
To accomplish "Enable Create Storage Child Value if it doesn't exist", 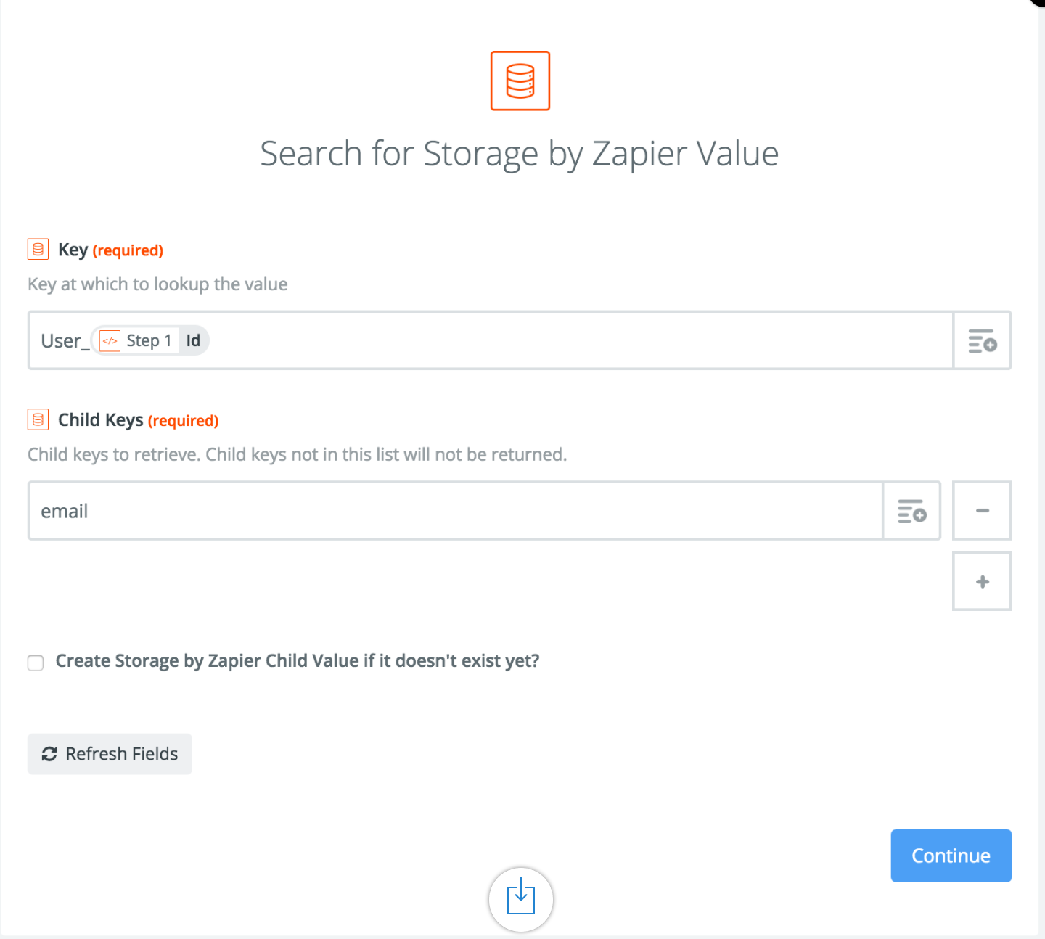I will pos(36,663).
